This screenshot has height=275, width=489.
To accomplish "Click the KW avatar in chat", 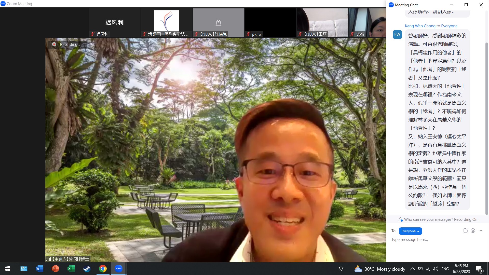I will 397,35.
